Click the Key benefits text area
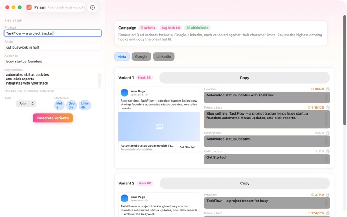 click(x=53, y=80)
